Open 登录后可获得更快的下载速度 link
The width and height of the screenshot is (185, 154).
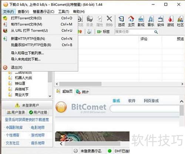[x=27, y=119]
